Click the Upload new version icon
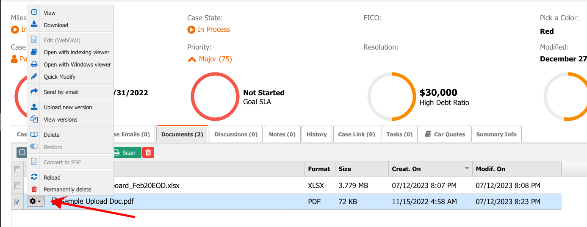This screenshot has height=227, width=587. click(x=34, y=107)
